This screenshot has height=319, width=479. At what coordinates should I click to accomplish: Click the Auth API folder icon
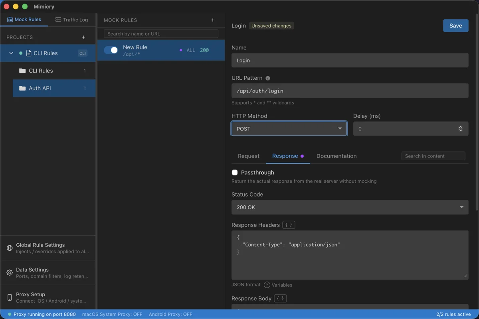click(22, 88)
